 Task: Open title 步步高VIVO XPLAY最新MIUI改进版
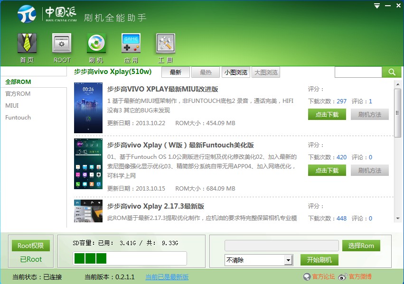coord(162,89)
